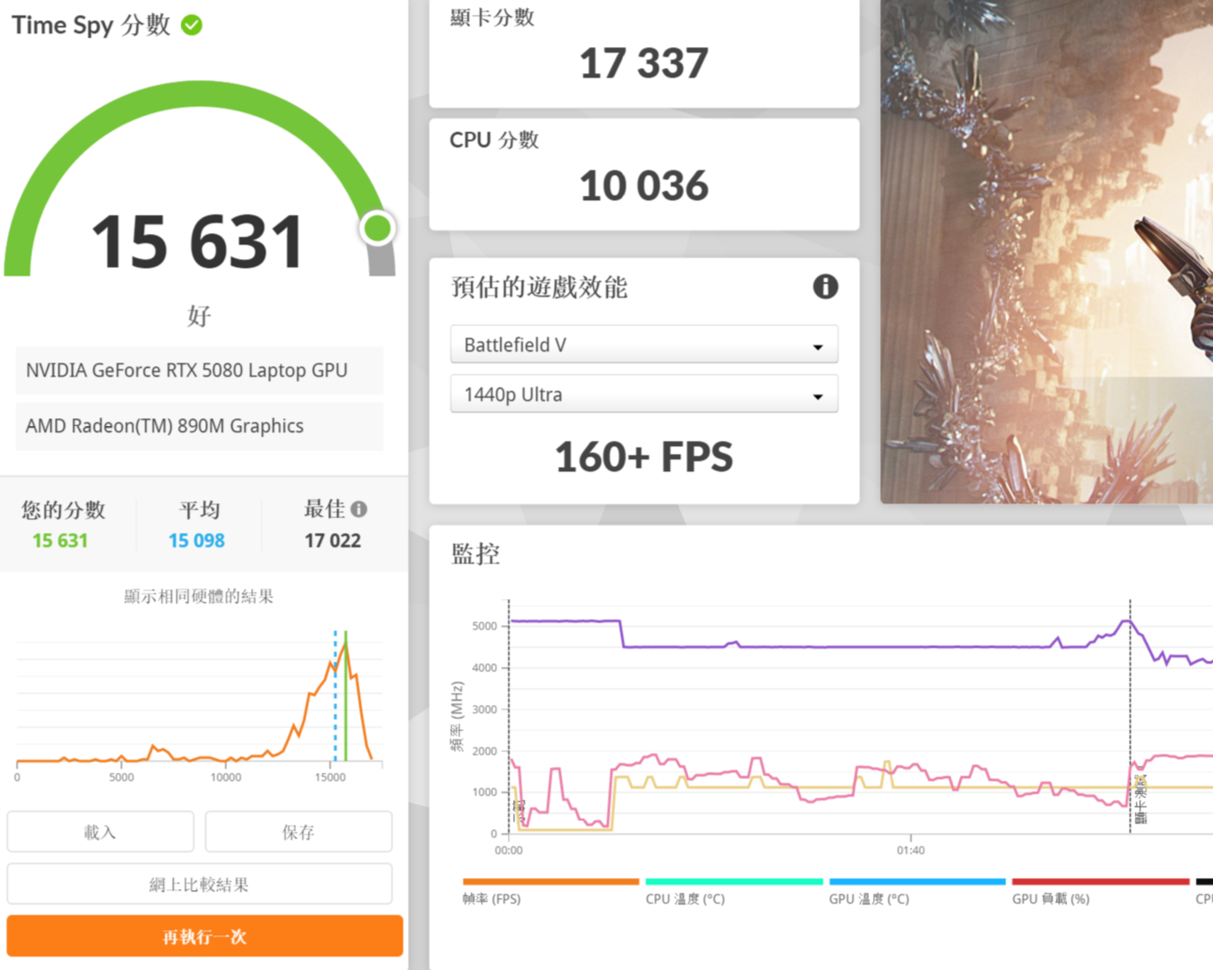Screen dimensions: 1213x970
Task: Open the info icon in 預估的遊戲效能
Action: point(825,286)
